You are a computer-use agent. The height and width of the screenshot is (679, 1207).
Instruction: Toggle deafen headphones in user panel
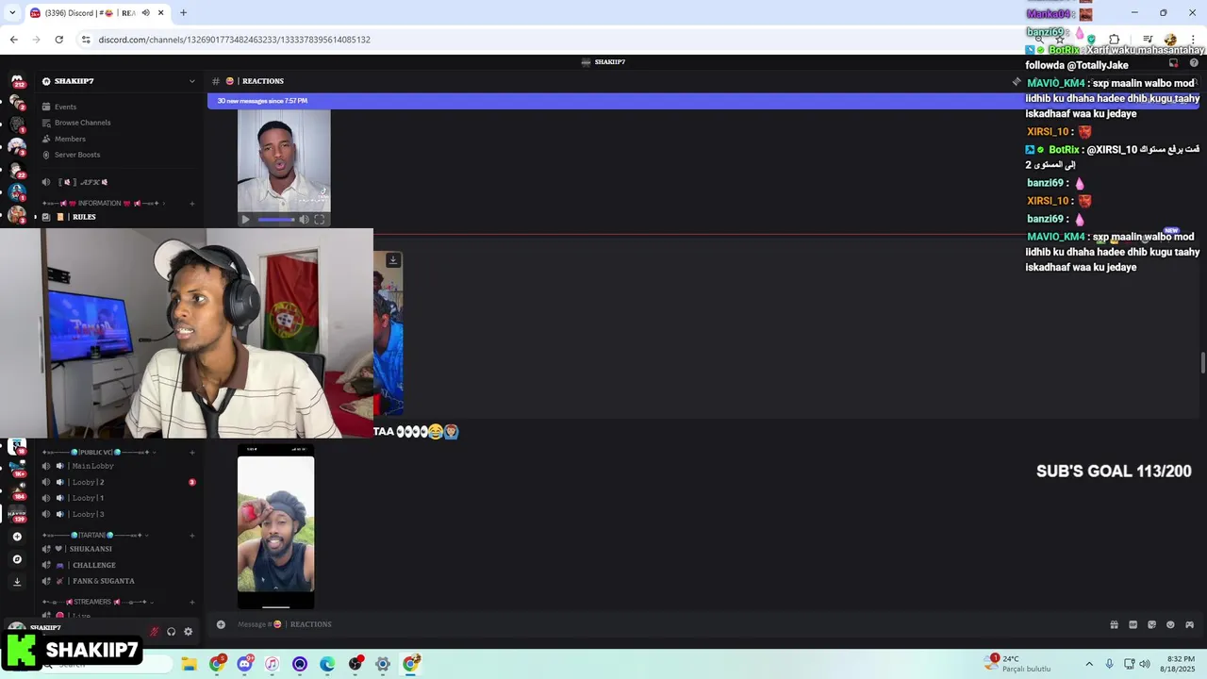pyautogui.click(x=171, y=632)
